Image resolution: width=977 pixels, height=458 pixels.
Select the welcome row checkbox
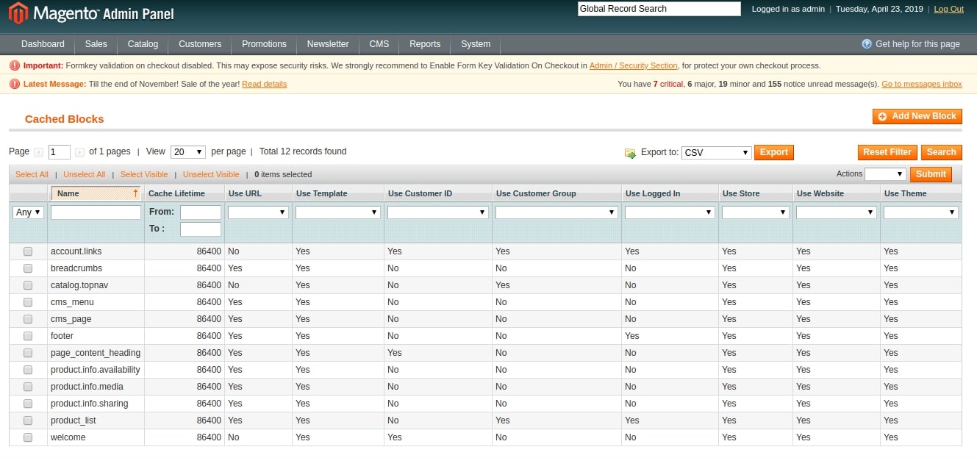[x=28, y=437]
